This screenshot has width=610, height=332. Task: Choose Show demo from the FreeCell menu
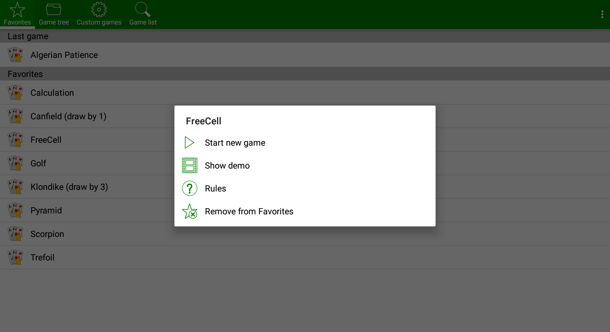[227, 166]
